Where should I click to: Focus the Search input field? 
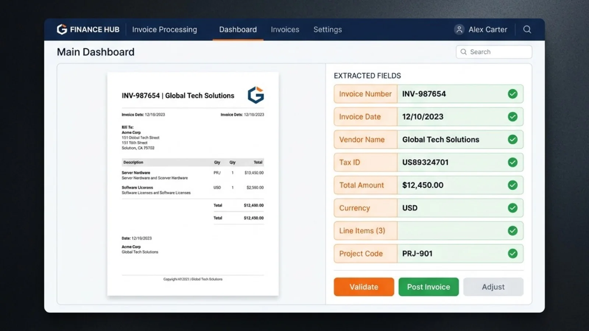pyautogui.click(x=494, y=52)
